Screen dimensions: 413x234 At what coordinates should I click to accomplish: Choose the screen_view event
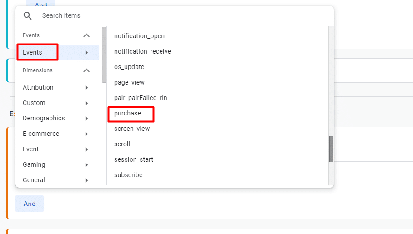tap(132, 129)
